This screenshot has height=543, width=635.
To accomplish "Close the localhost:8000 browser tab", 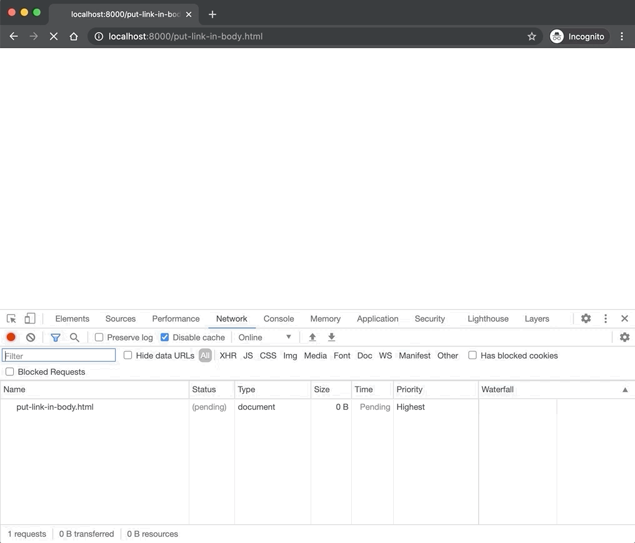I will [189, 14].
